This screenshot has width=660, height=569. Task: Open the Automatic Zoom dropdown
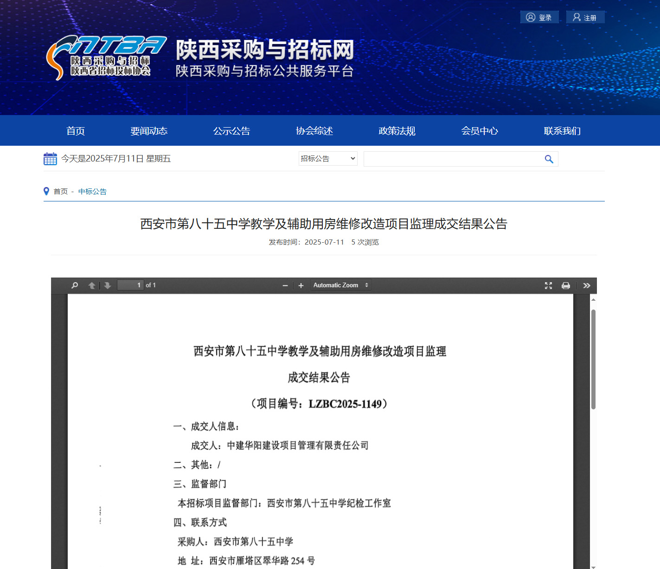point(341,285)
